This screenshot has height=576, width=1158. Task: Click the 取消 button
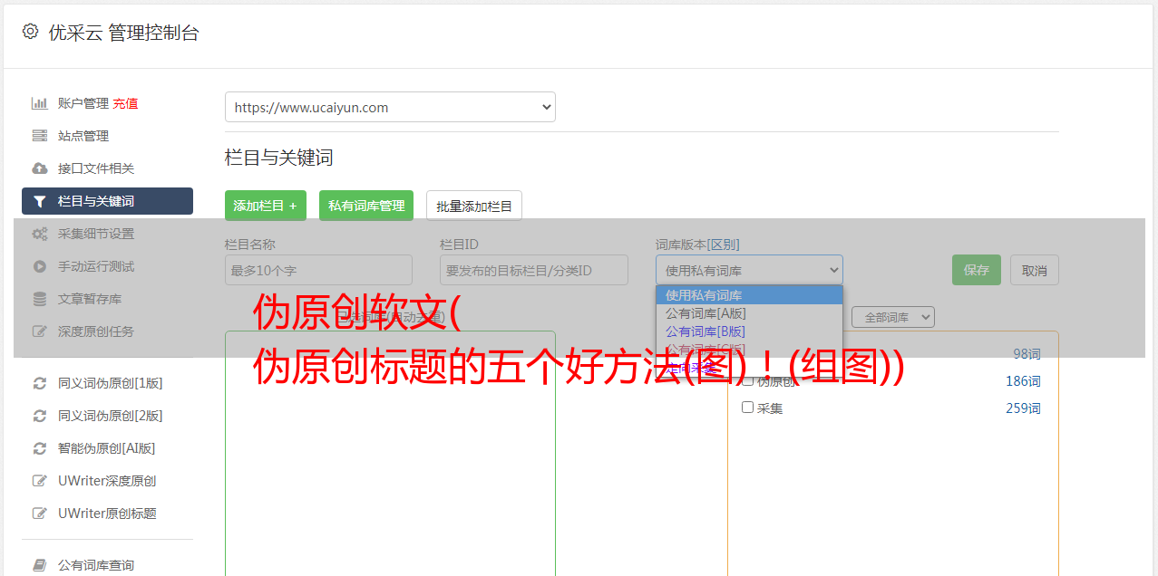tap(1035, 270)
